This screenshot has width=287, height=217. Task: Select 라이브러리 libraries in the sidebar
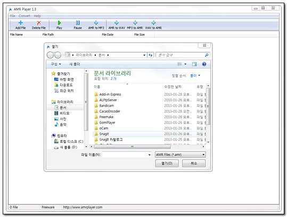[x=62, y=102]
